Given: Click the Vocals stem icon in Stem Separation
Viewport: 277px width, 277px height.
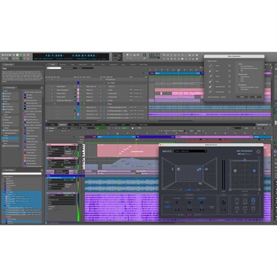Looking at the screenshot, I should [x=210, y=66].
